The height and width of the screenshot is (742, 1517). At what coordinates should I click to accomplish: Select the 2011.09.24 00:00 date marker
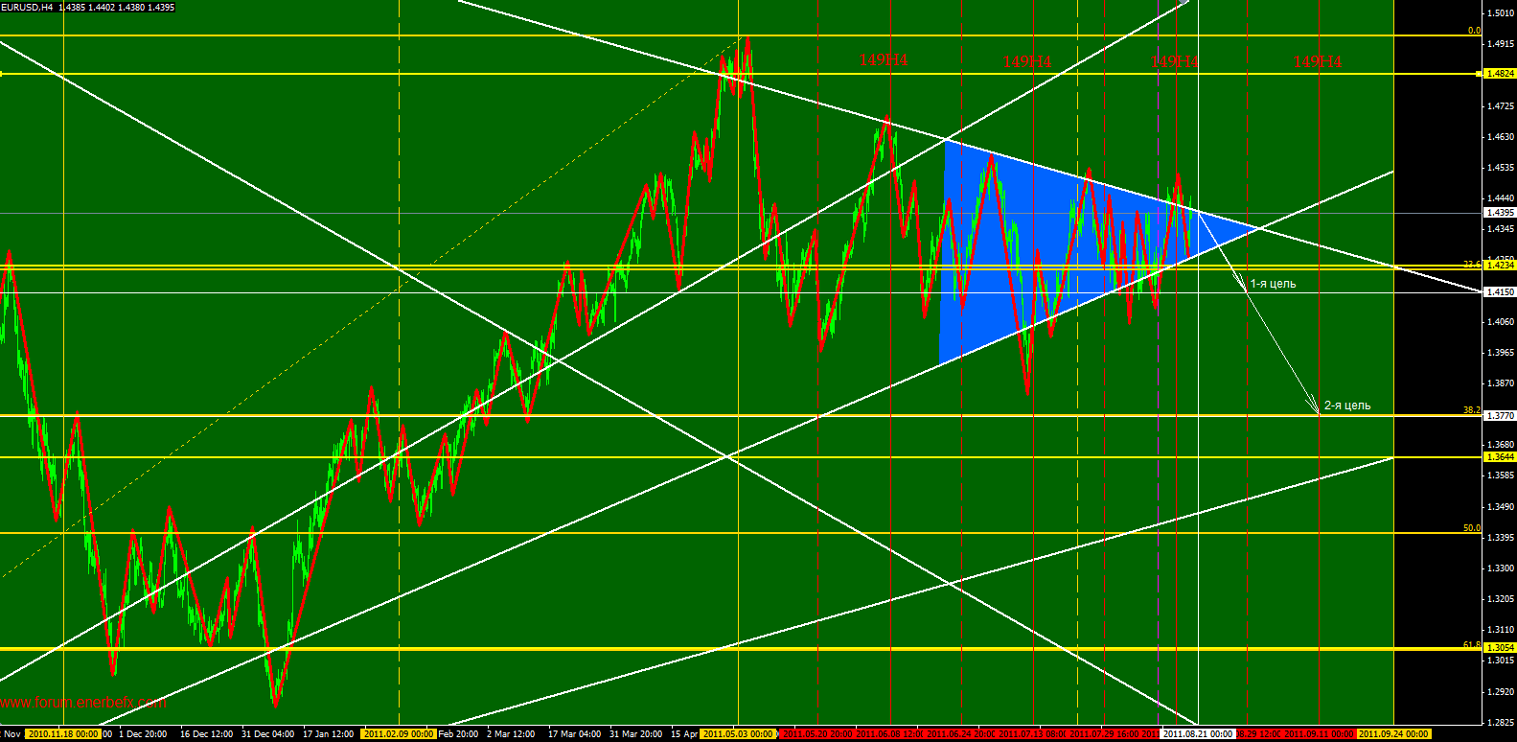point(1392,734)
